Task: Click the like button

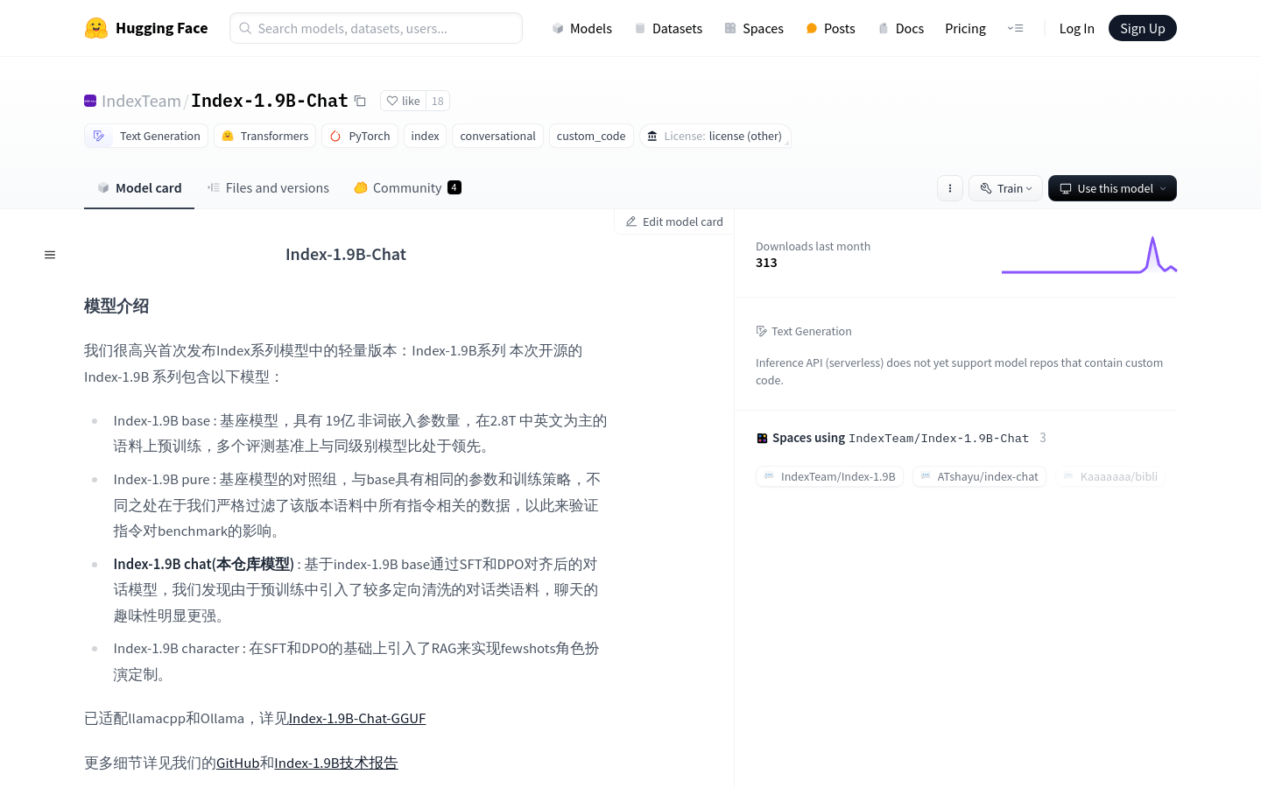Action: 404,101
